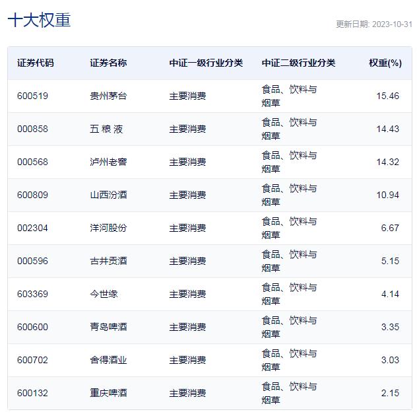Click the 中证一级行业分类 column header
This screenshot has width=417, height=418.
point(206,63)
